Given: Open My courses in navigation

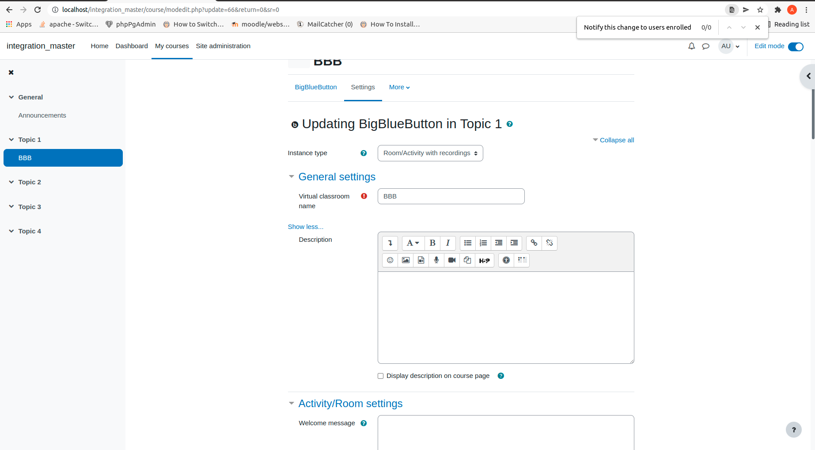Looking at the screenshot, I should [x=172, y=46].
